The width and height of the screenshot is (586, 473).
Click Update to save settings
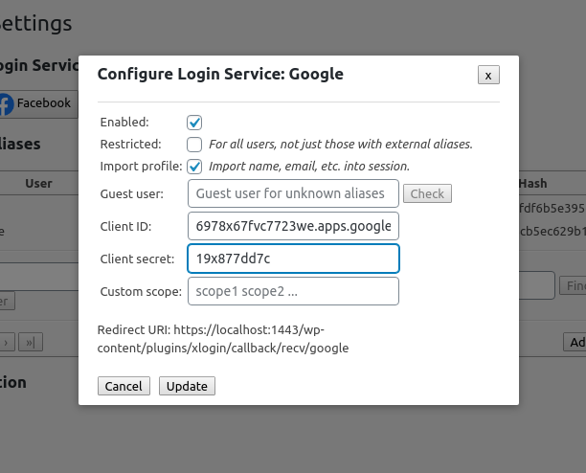click(x=188, y=386)
